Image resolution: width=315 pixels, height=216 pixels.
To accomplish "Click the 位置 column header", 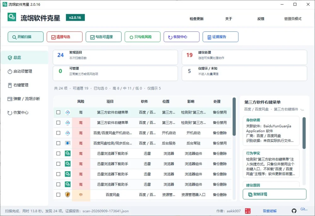I will click(x=166, y=102).
